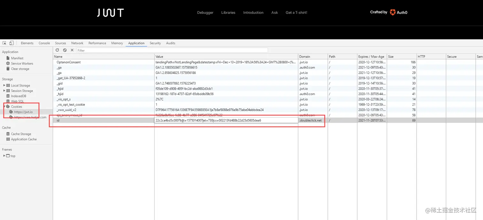The height and width of the screenshot is (220, 483).
Task: Click the Cache Storage database icon
Action: pyautogui.click(x=8, y=134)
